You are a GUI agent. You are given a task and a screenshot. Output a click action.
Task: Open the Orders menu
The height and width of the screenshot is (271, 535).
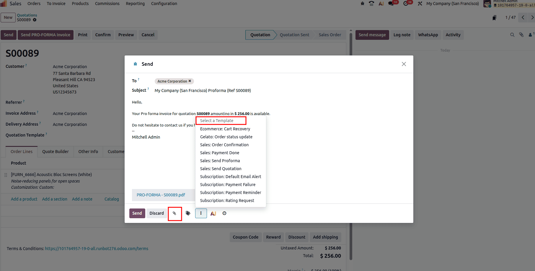click(x=34, y=4)
